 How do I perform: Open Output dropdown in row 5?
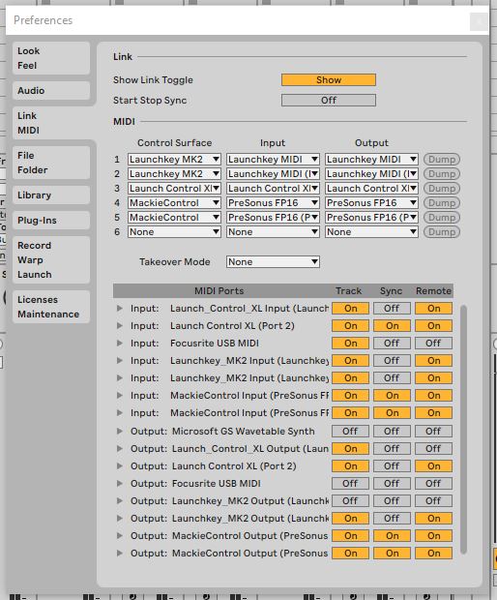(x=371, y=218)
